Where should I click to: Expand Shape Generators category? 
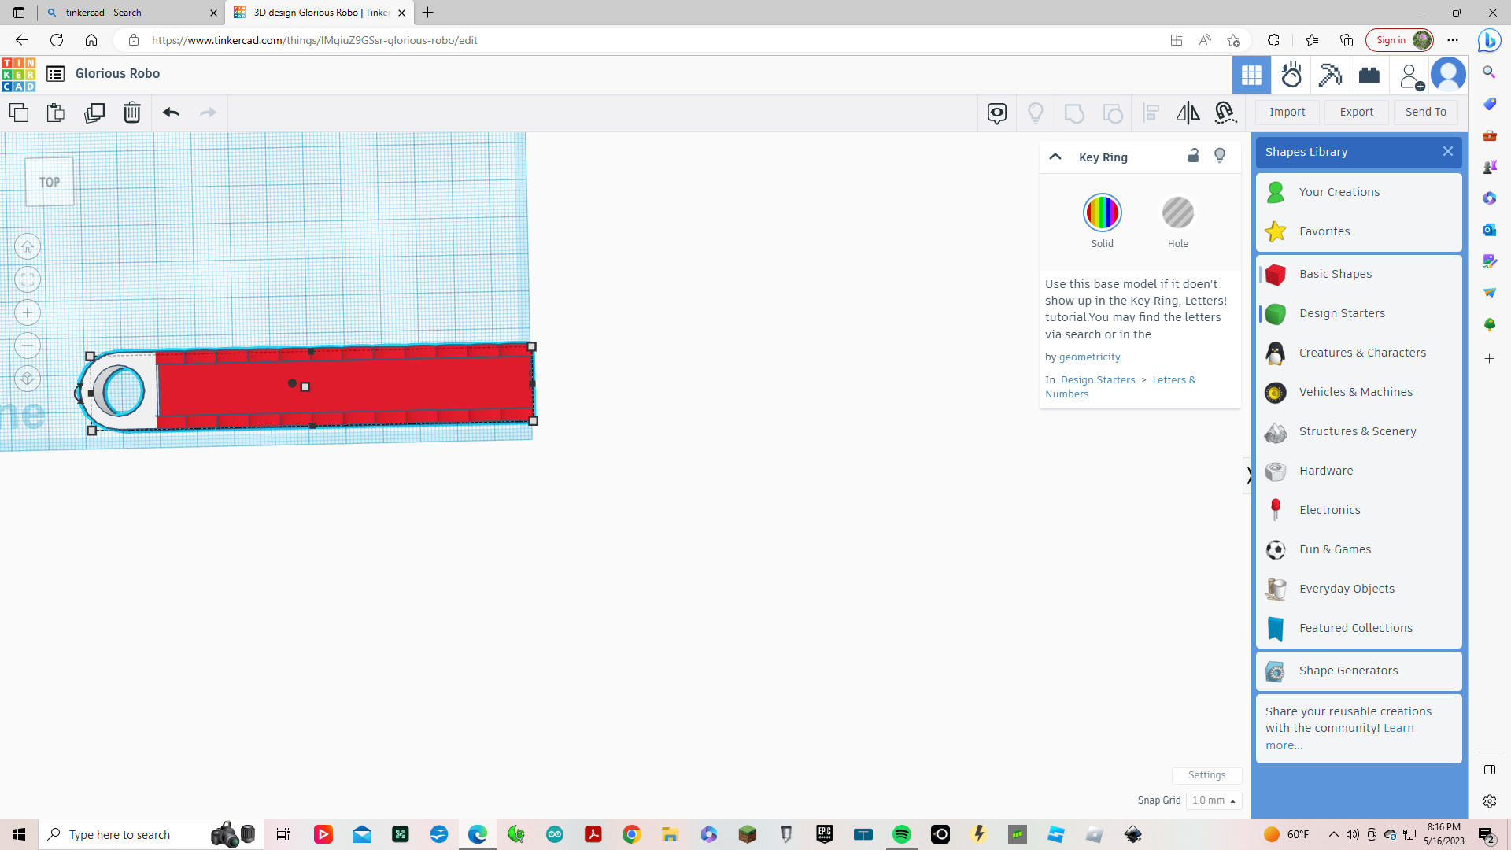[x=1349, y=671]
